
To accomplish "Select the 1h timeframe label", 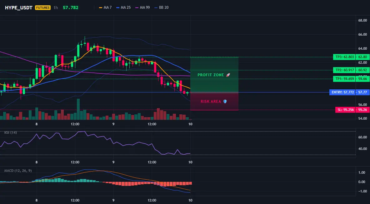I will (x=55, y=7).
